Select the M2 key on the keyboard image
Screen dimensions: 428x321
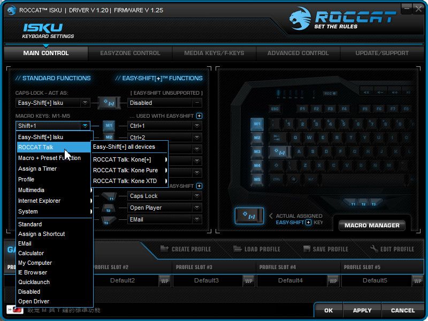[257, 138]
